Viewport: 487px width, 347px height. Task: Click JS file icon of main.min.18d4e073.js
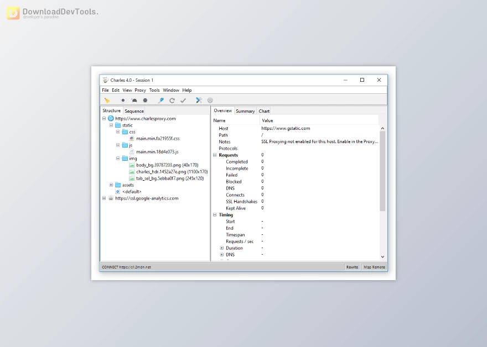click(x=132, y=152)
